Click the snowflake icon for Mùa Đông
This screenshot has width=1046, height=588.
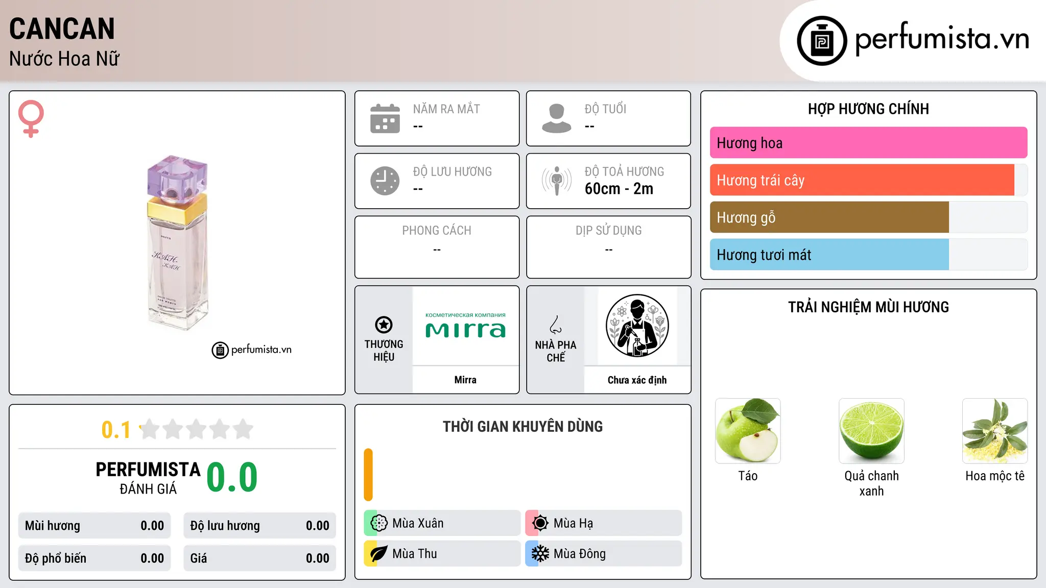click(x=540, y=554)
